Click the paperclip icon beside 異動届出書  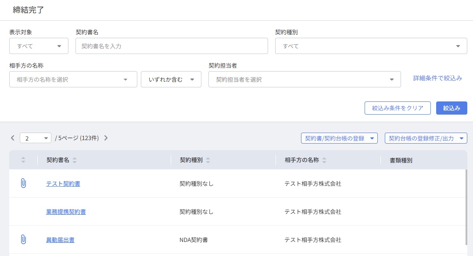point(23,240)
